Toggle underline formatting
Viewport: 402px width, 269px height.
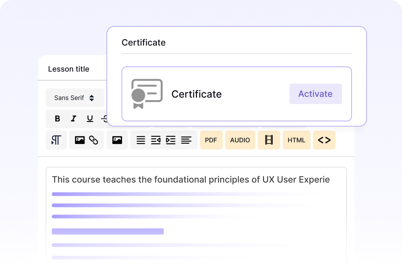tap(90, 118)
